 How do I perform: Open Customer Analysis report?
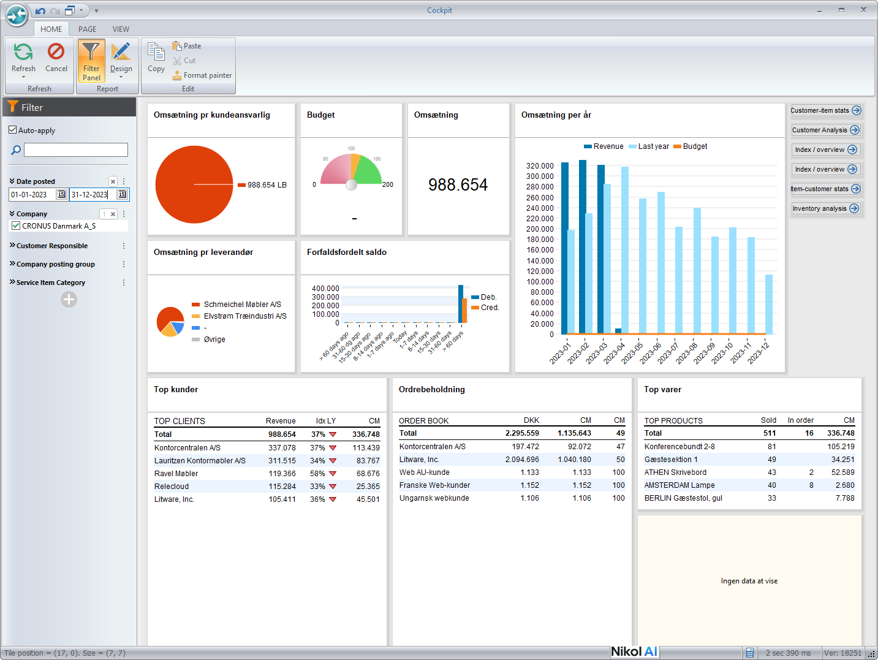pos(826,130)
